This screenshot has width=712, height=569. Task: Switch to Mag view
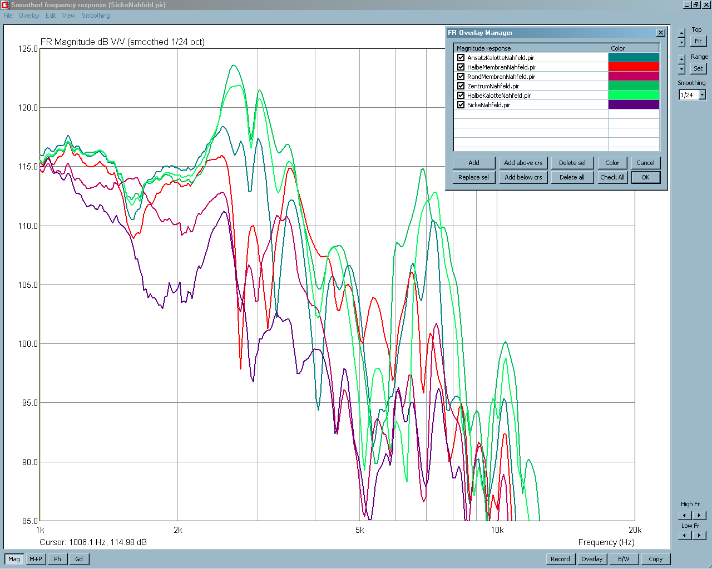point(14,559)
